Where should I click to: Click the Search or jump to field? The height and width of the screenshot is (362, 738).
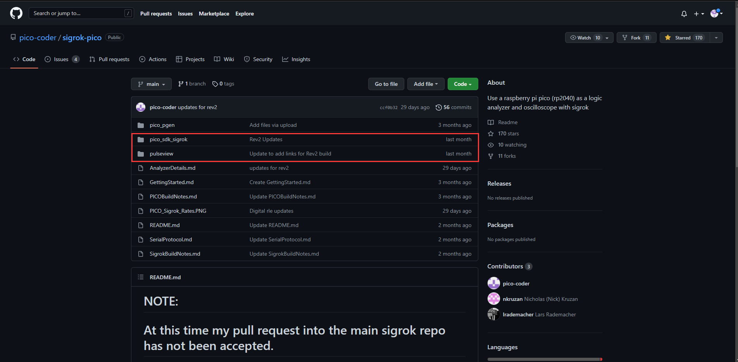[x=81, y=13]
